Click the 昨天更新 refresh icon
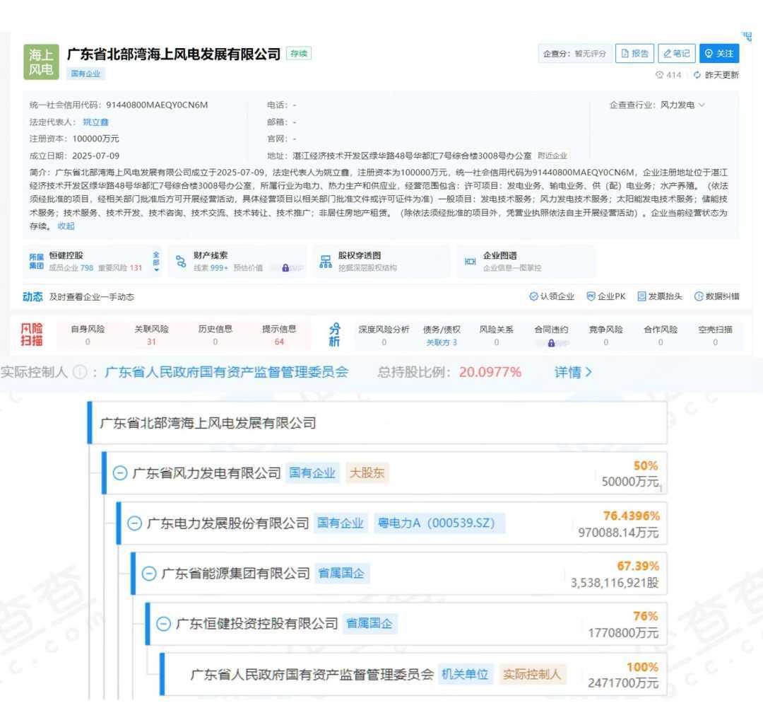Screen dimensions: 763x708 point(697,75)
